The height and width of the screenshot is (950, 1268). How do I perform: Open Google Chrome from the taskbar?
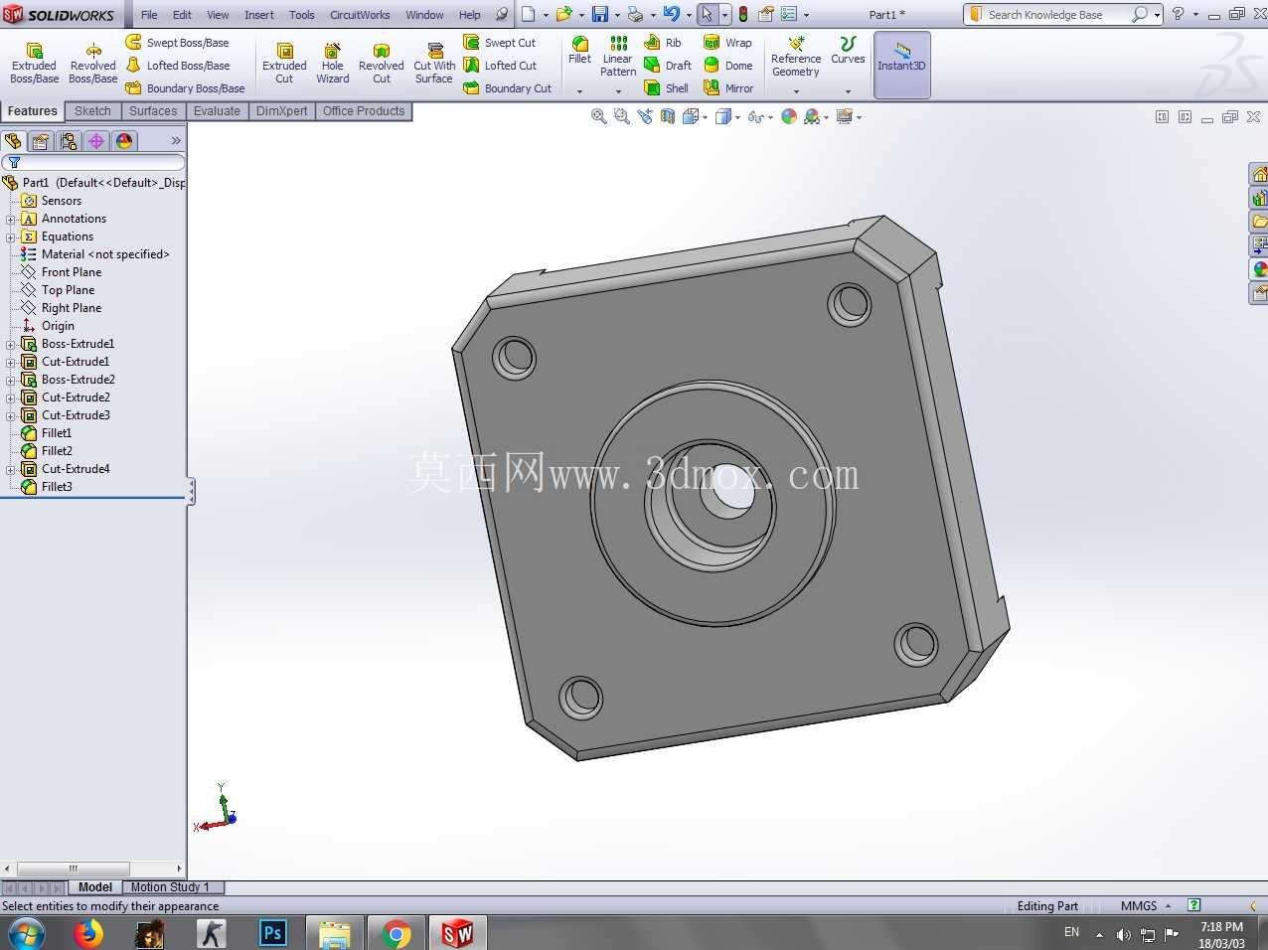(396, 933)
